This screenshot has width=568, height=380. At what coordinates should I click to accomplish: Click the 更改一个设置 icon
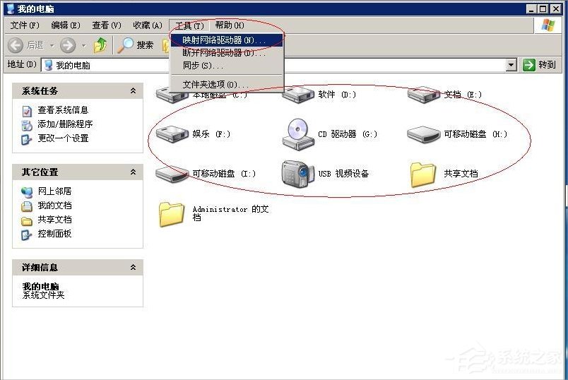pos(27,139)
